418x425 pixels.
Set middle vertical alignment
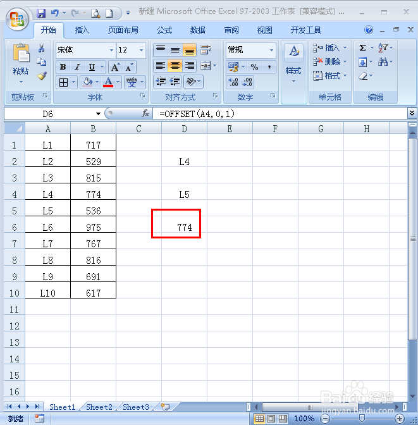[x=175, y=50]
